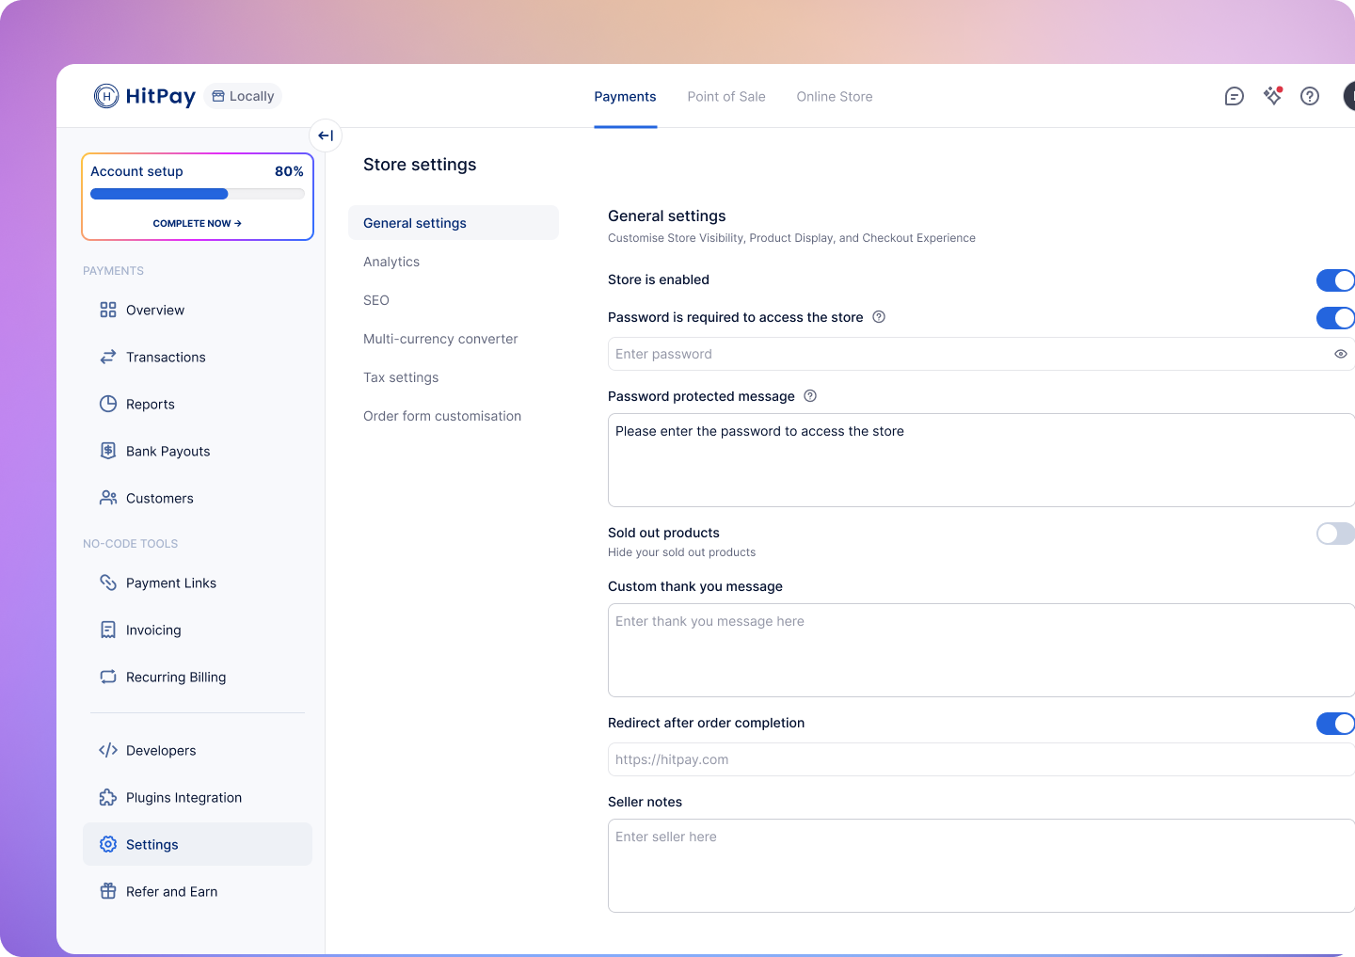This screenshot has height=957, width=1355.
Task: Click the Recurring Billing loop icon
Action: point(108,677)
